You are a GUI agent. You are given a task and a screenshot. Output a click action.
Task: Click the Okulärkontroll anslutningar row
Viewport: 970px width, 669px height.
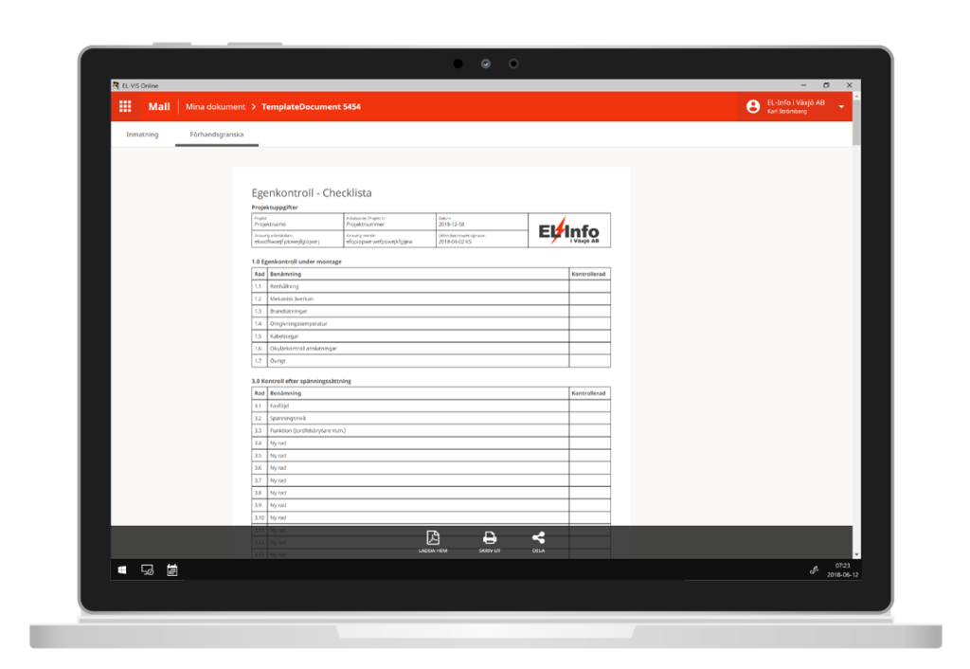(431, 349)
